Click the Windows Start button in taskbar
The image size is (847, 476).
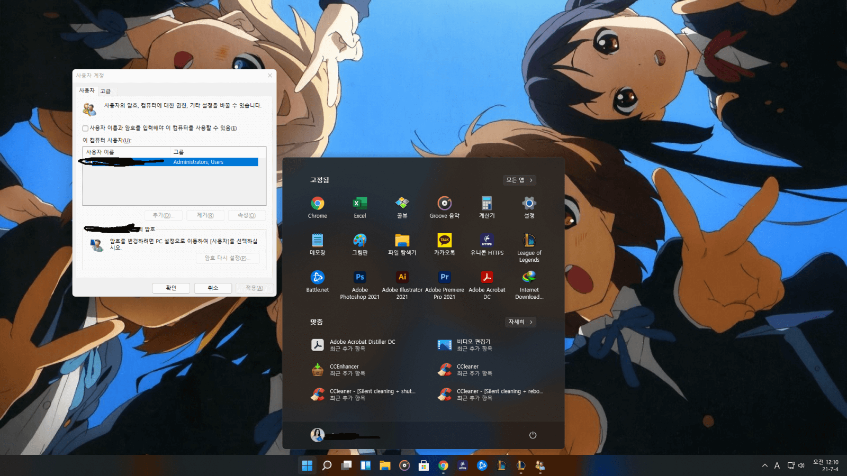307,465
